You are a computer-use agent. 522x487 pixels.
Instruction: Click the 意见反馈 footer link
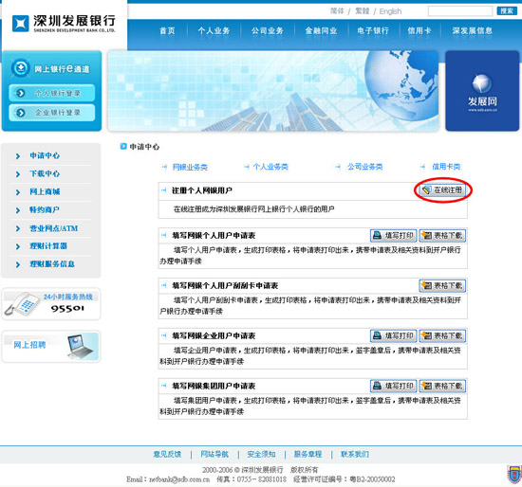[x=167, y=454]
